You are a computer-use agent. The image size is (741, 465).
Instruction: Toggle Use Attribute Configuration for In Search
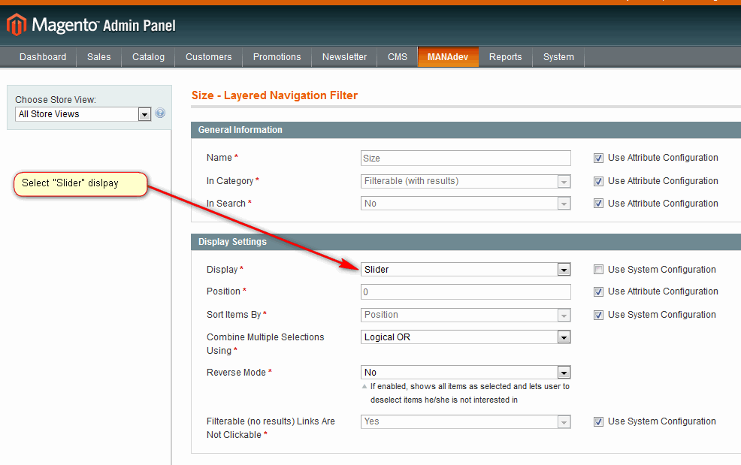point(598,204)
